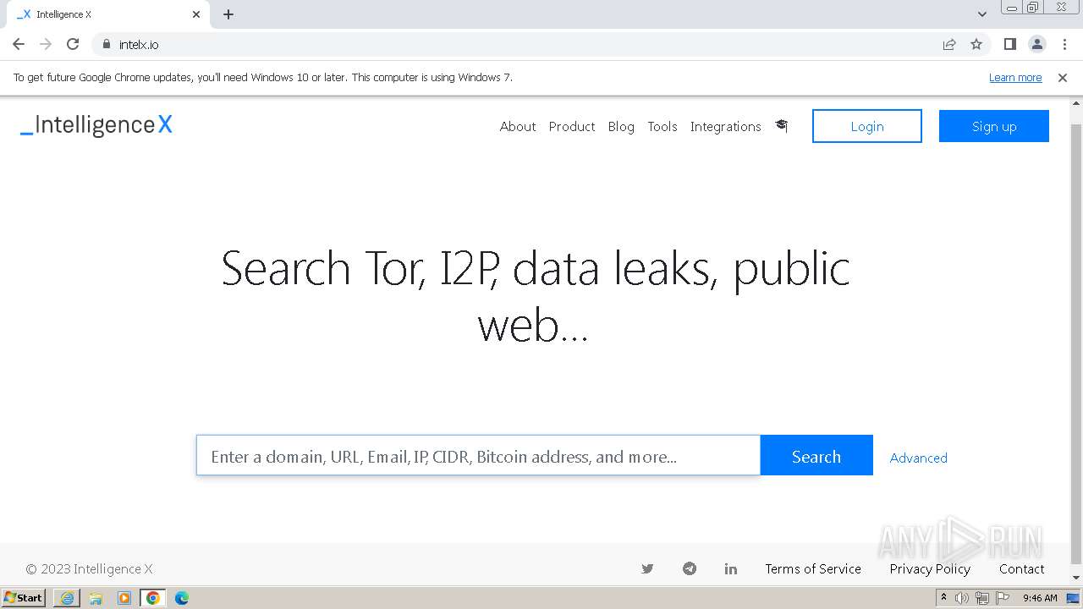Open the Advanced search link
Image resolution: width=1083 pixels, height=609 pixels.
[x=918, y=458]
